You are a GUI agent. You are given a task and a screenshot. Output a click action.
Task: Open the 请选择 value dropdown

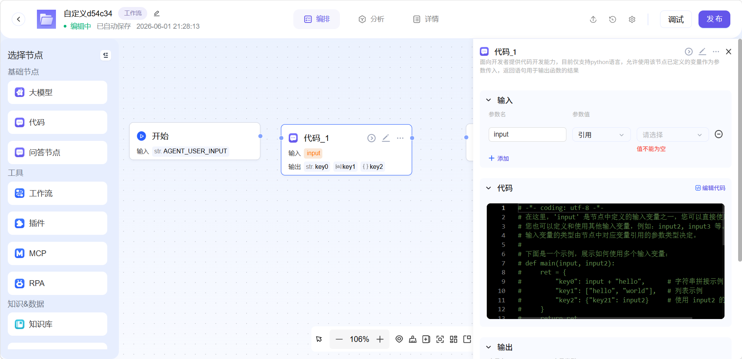[x=672, y=135]
